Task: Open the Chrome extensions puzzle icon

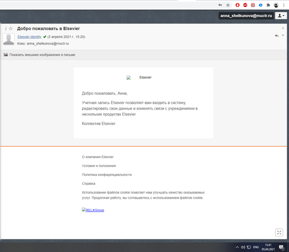Action: pos(268,5)
